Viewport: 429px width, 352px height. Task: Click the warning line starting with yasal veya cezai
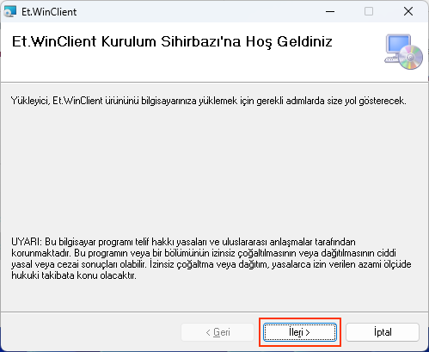pyautogui.click(x=211, y=264)
